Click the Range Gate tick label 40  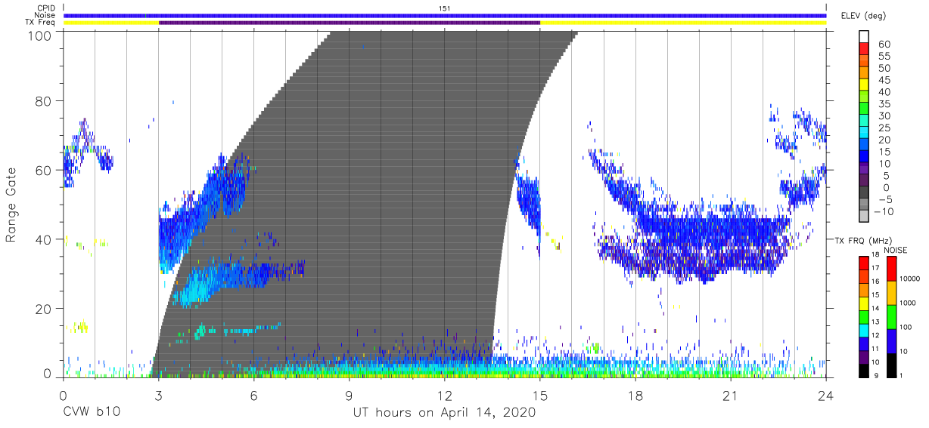point(44,239)
